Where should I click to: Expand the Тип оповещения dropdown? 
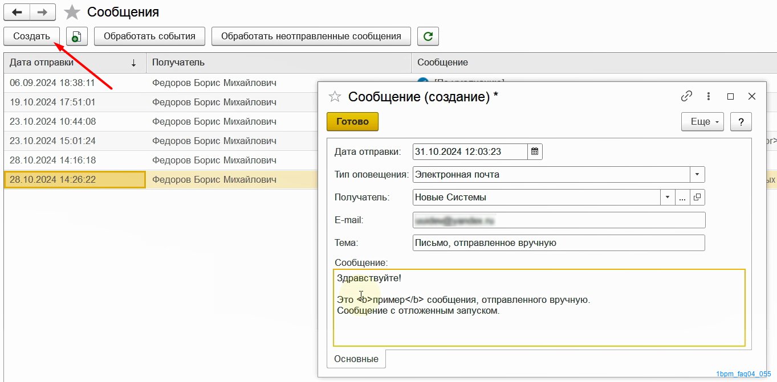698,174
